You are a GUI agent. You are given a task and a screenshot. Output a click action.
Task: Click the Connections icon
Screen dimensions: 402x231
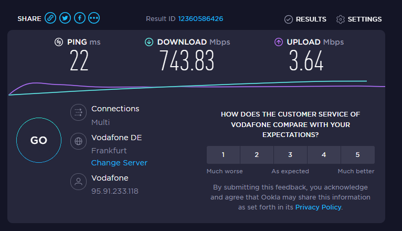coord(78,112)
